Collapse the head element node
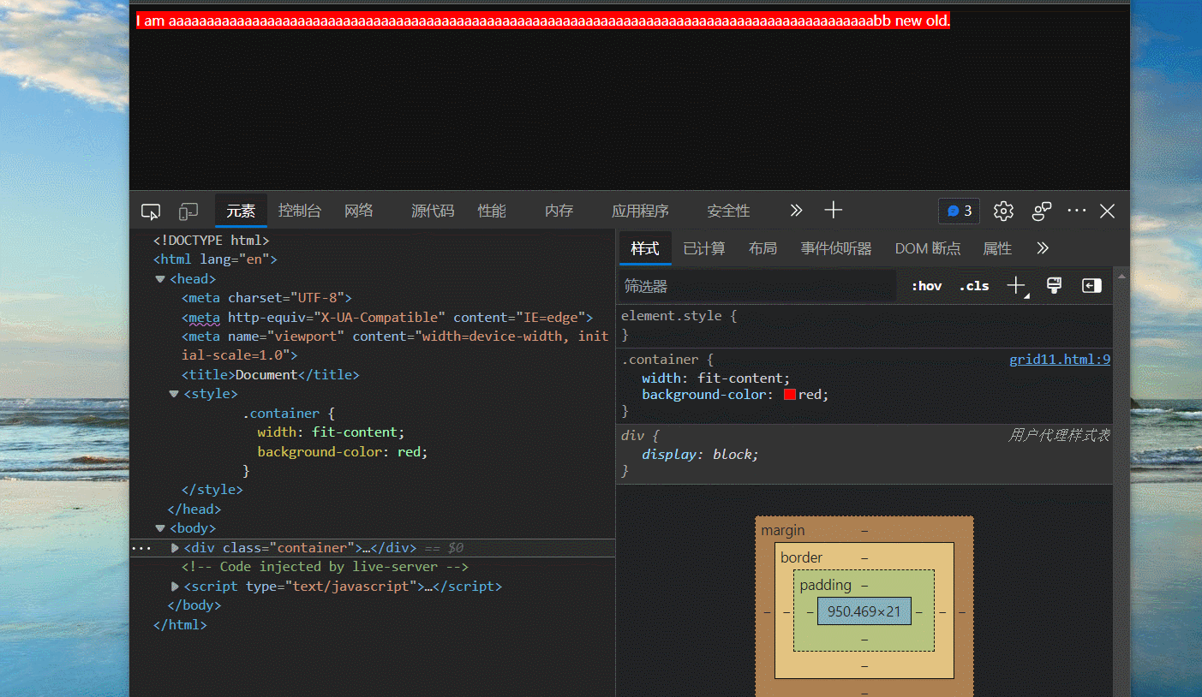Image resolution: width=1202 pixels, height=697 pixels. click(x=160, y=279)
